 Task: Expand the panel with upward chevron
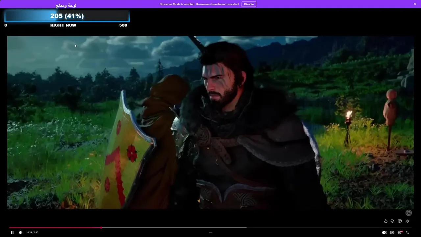pyautogui.click(x=210, y=232)
